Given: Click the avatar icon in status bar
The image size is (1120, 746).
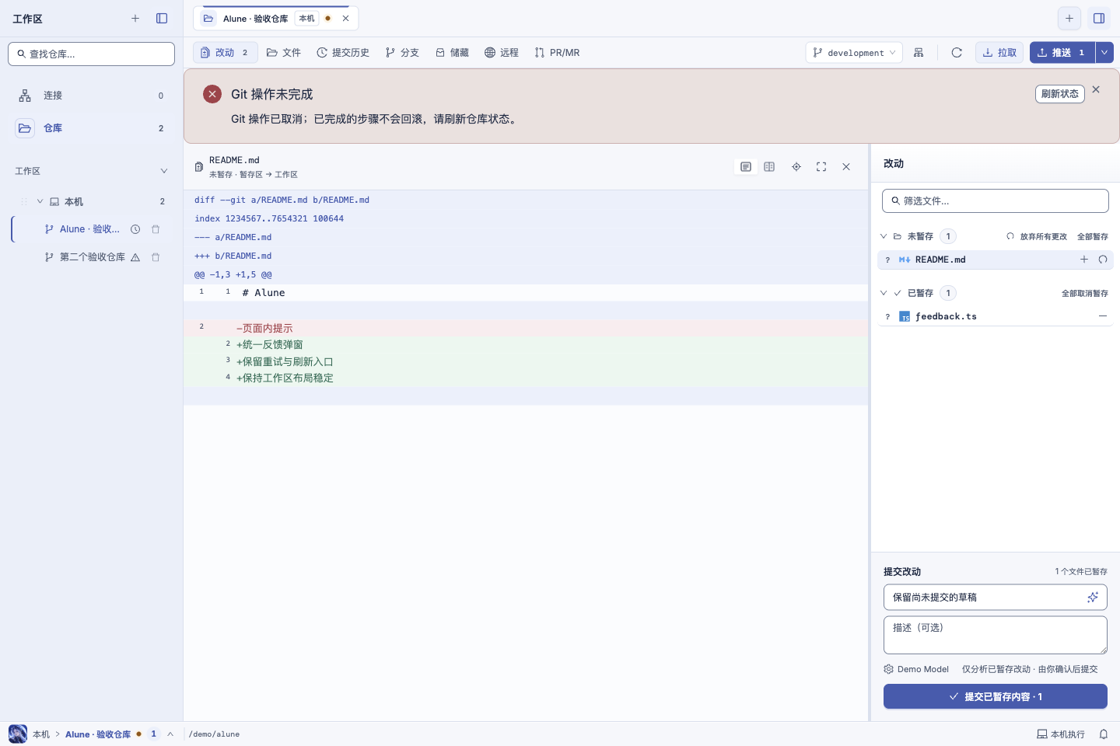Looking at the screenshot, I should (x=18, y=734).
